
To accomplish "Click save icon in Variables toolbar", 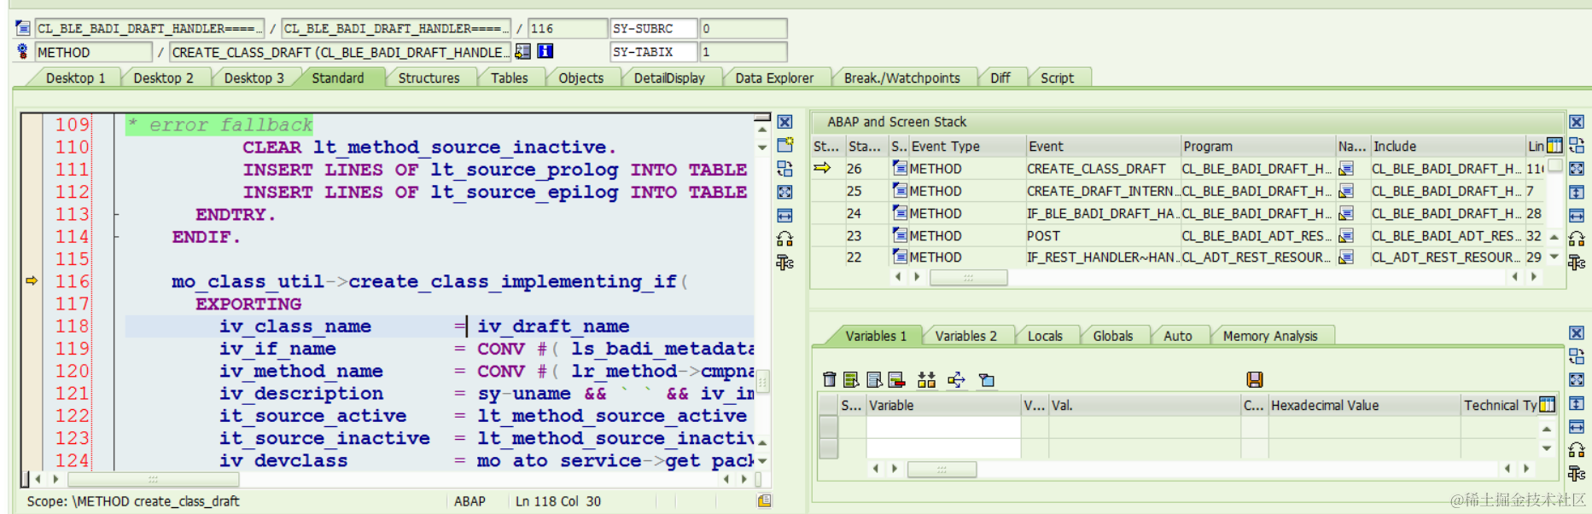I will tap(1255, 379).
